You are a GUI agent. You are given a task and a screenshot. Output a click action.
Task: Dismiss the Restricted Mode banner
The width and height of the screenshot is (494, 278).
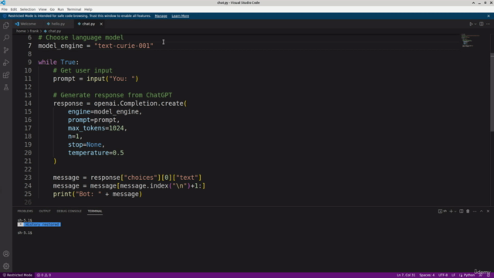489,16
